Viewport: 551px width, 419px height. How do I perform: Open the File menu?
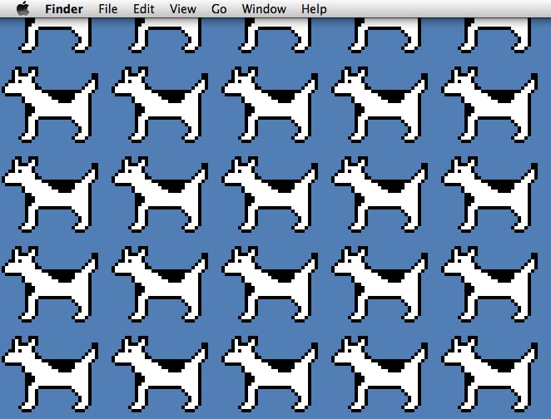(x=108, y=9)
